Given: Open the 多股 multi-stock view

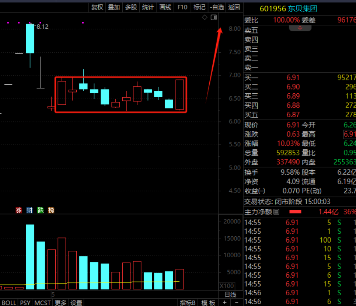Looking at the screenshot, I should [x=131, y=7].
